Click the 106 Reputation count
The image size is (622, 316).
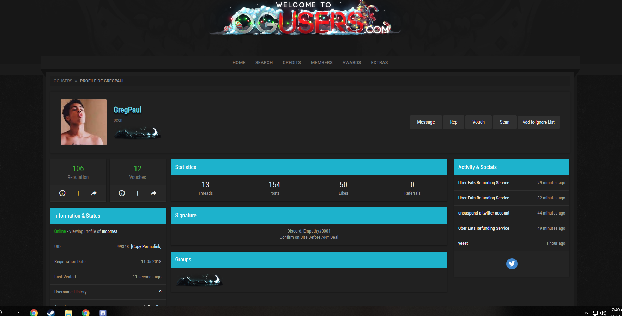pyautogui.click(x=78, y=169)
